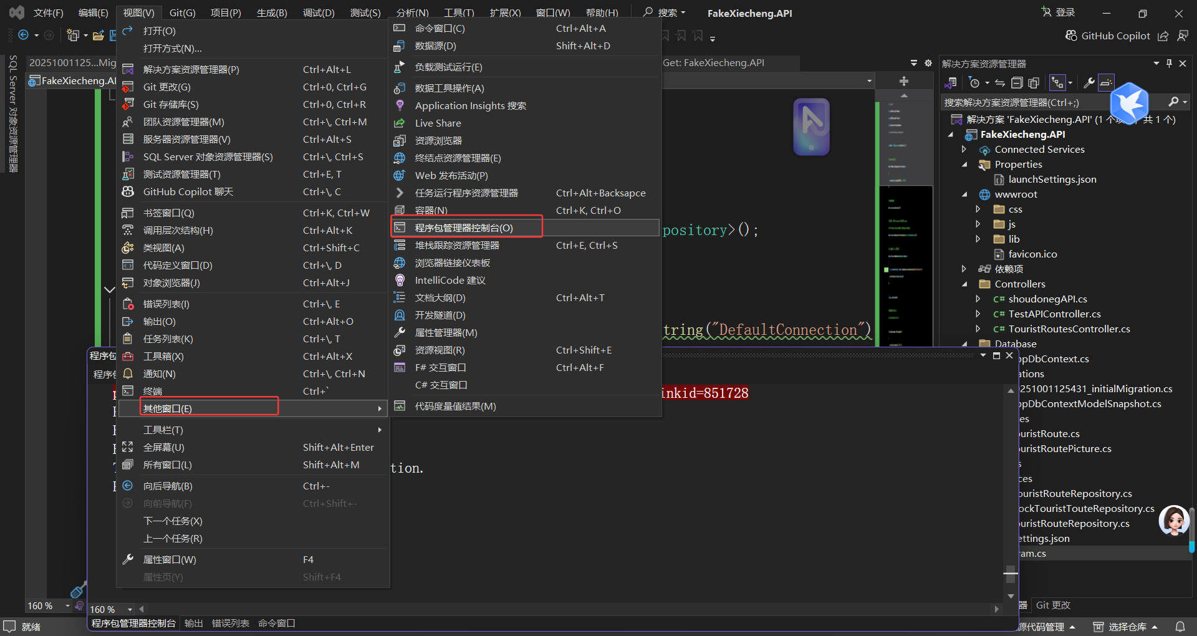Maximize the package manager console panel

pos(996,355)
